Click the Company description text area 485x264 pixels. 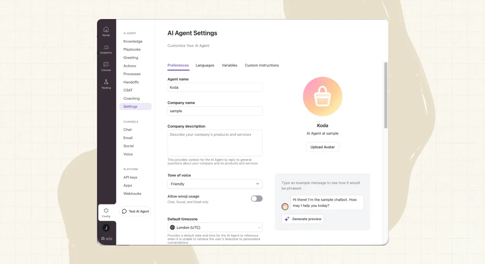click(215, 143)
